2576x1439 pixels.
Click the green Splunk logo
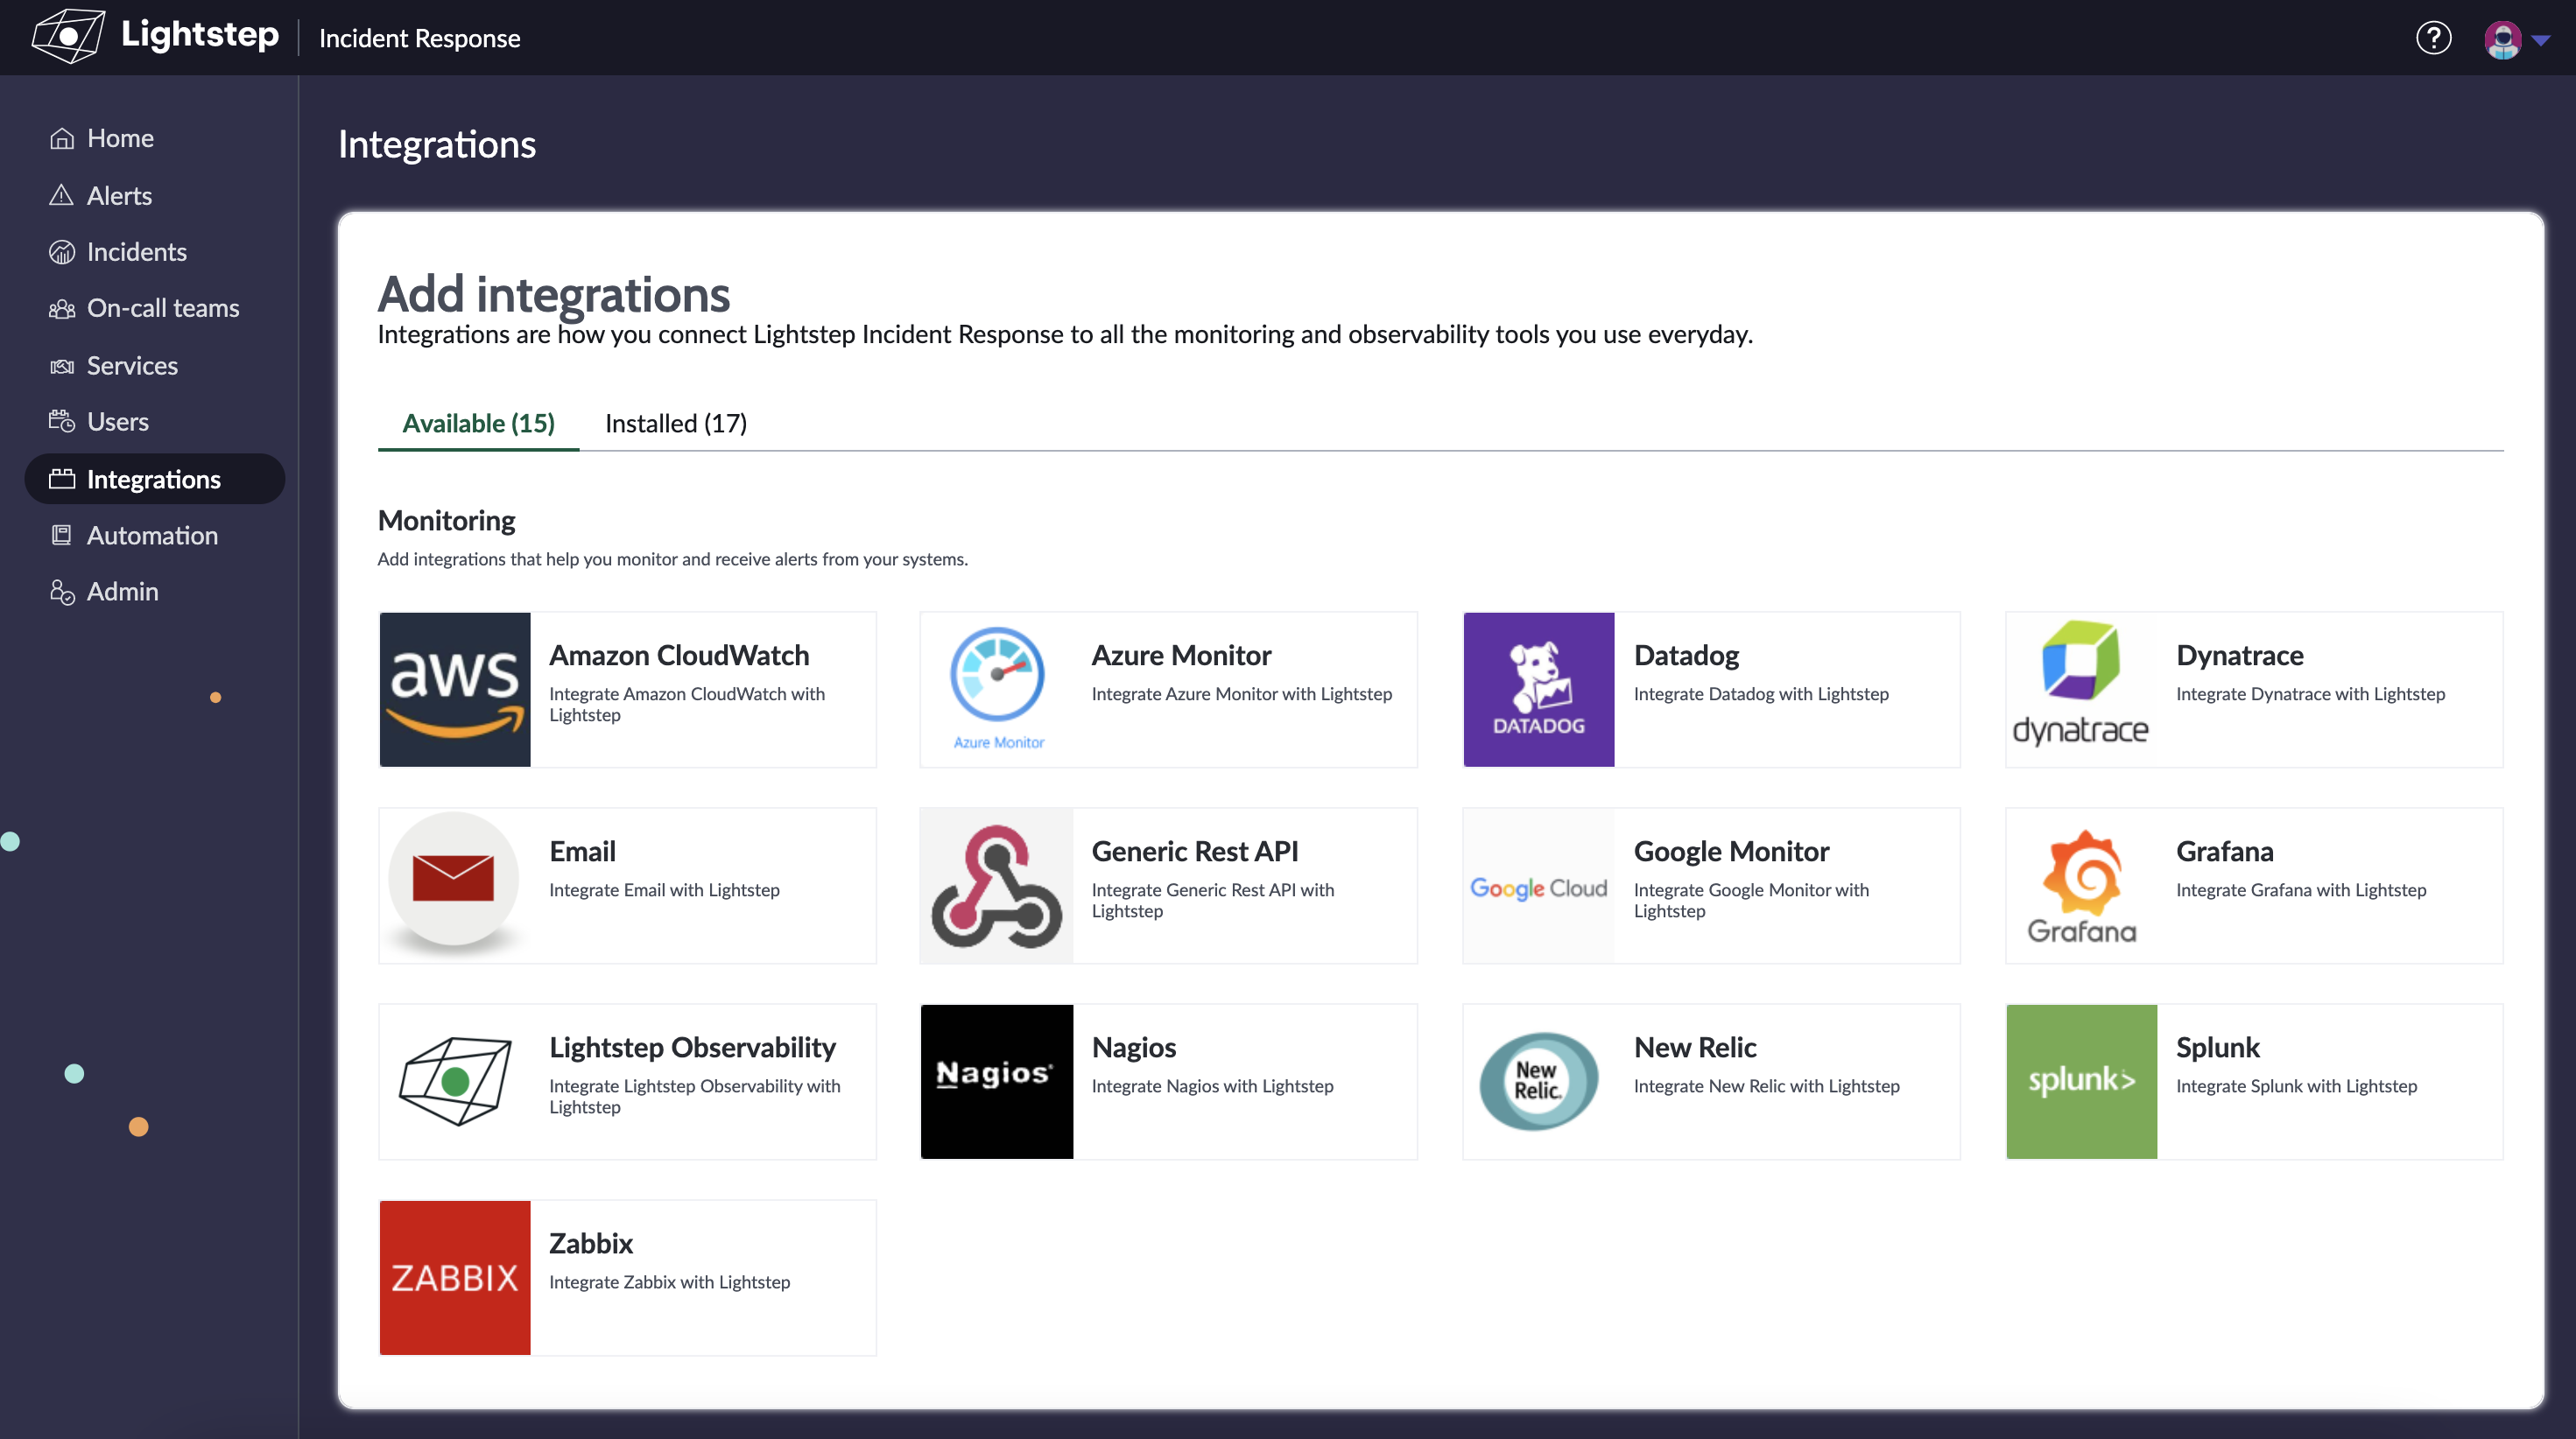(x=2081, y=1082)
